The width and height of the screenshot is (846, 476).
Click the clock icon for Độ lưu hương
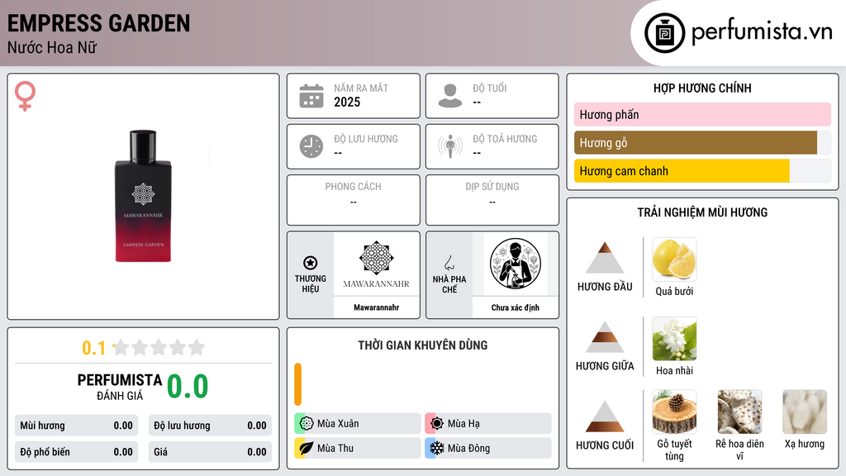311,146
